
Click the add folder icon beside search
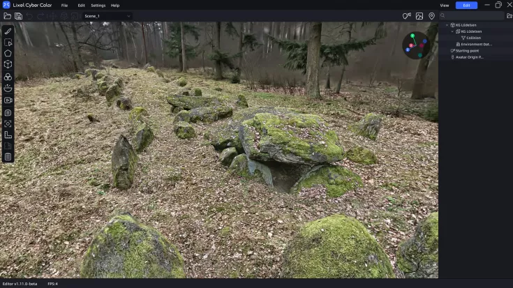[510, 16]
